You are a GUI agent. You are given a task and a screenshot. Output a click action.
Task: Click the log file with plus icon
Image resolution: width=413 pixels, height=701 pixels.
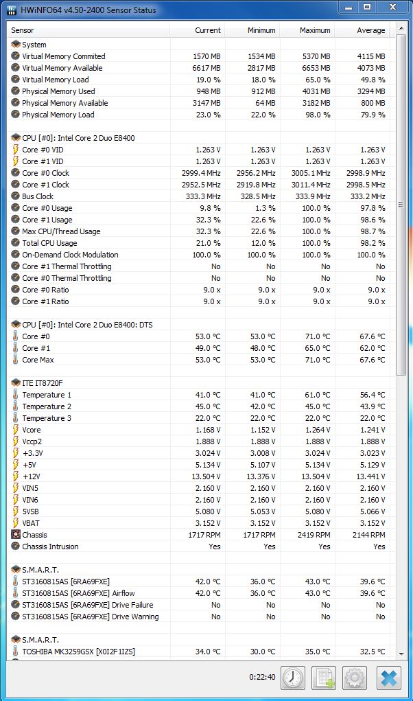(324, 677)
